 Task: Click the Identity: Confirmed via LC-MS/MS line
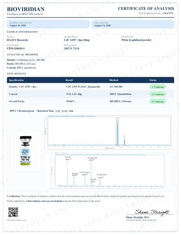[x=26, y=60]
